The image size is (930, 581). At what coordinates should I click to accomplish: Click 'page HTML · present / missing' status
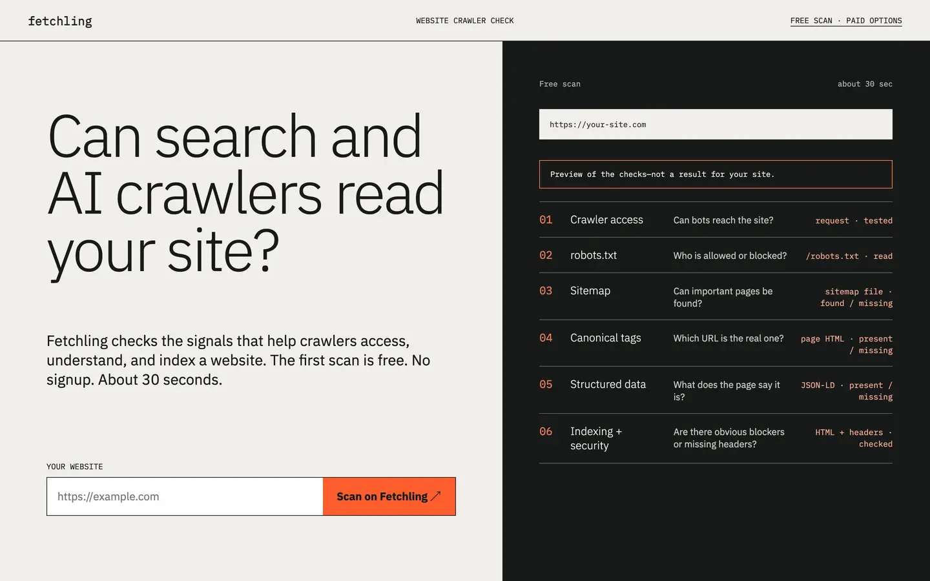click(x=847, y=345)
